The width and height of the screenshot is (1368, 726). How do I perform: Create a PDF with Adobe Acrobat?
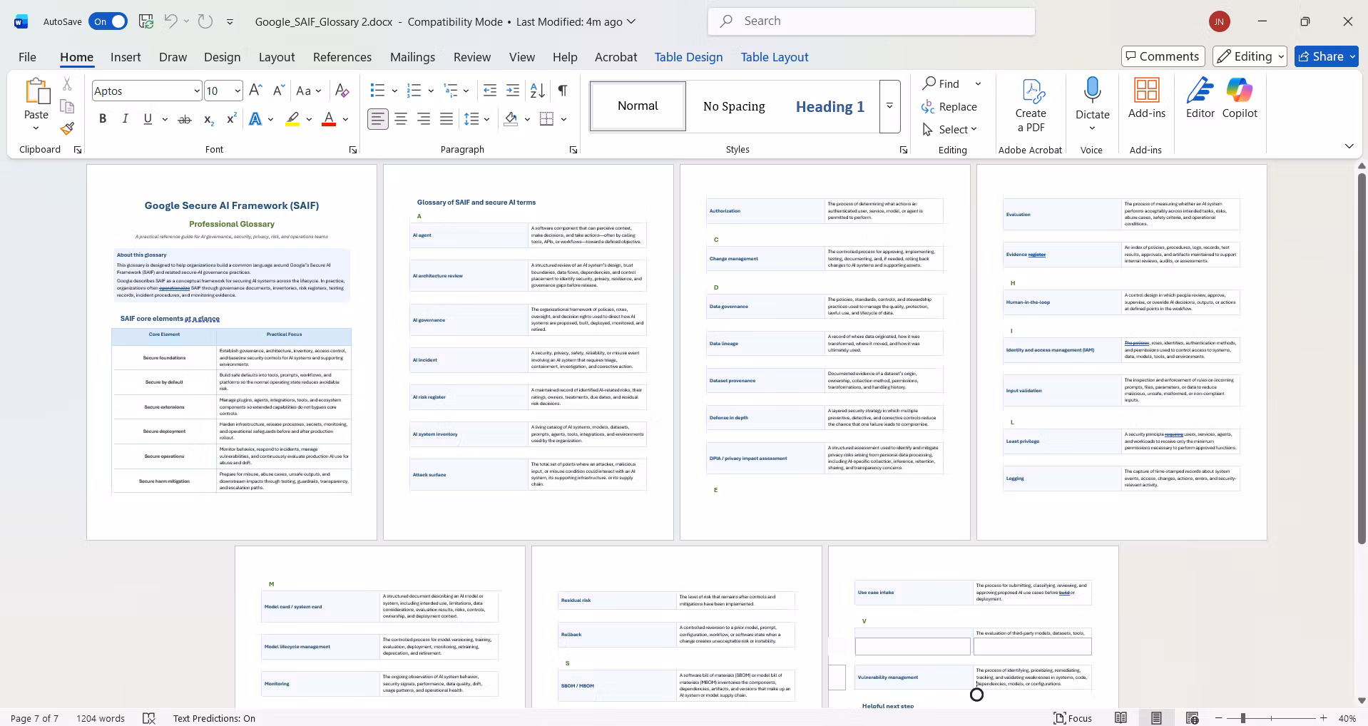click(1031, 106)
